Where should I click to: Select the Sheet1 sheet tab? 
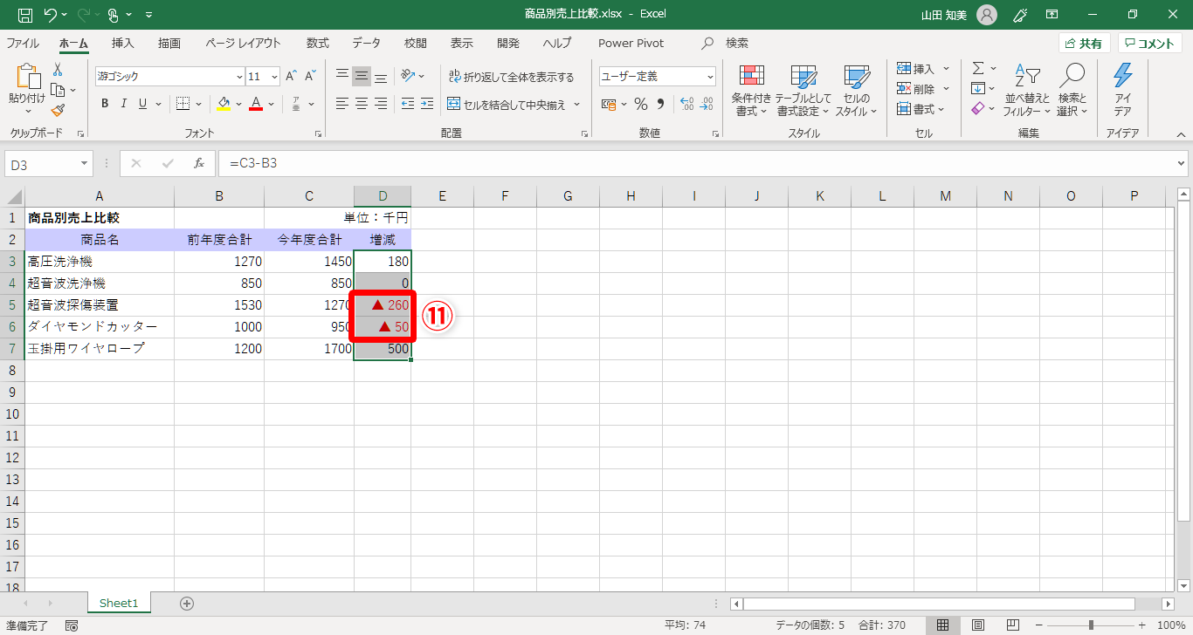tap(119, 603)
